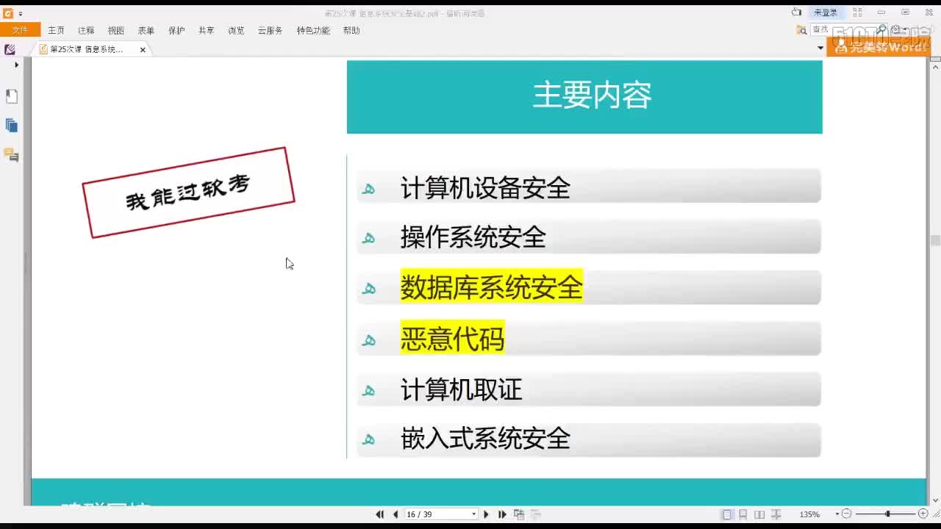Switch to the 主页 ribbon tab
The image size is (941, 529).
point(56,30)
